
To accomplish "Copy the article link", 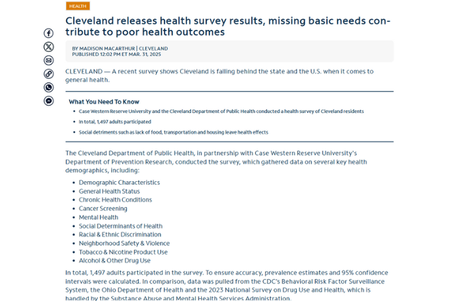I will point(48,74).
